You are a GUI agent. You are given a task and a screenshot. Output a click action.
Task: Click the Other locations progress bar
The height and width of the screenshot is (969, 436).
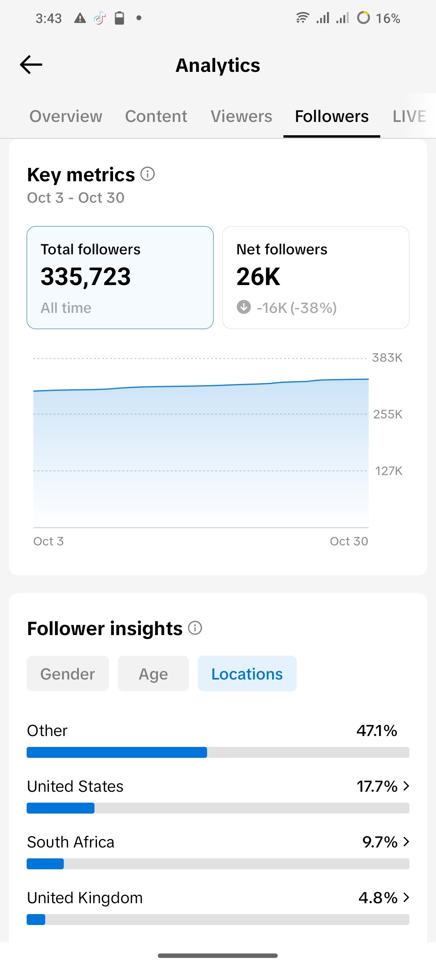tap(218, 752)
